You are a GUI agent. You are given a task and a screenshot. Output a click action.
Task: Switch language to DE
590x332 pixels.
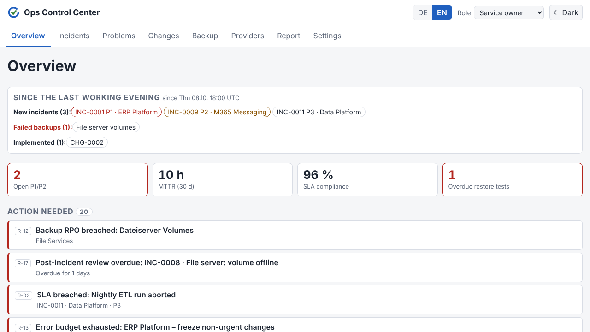423,12
